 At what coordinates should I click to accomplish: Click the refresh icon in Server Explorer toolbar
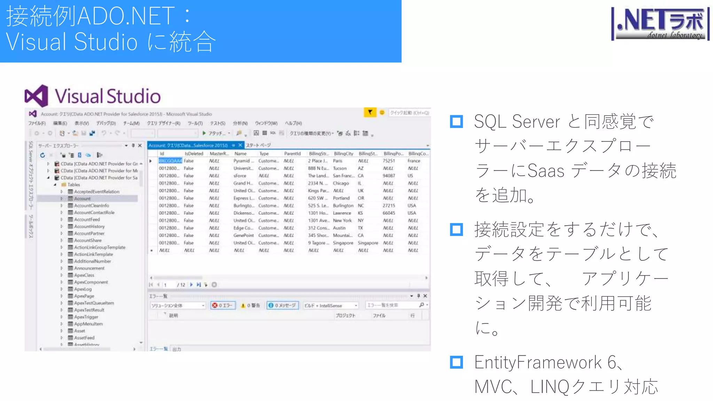pyautogui.click(x=42, y=155)
